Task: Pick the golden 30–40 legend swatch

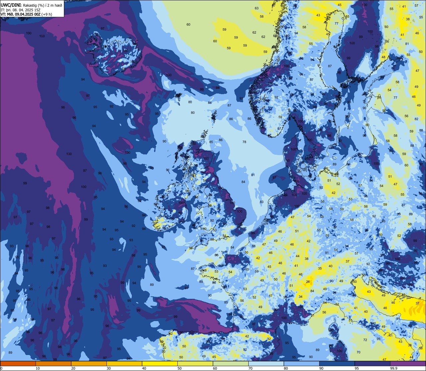Action: click(x=124, y=363)
